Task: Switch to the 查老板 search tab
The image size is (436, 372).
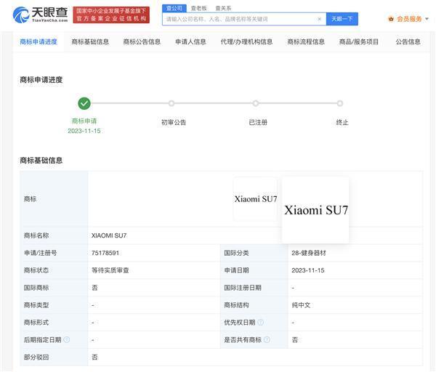Action: [x=198, y=8]
